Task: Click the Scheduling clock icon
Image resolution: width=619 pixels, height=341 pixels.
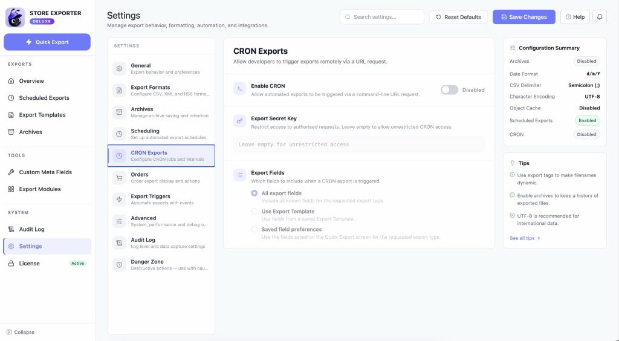Action: click(119, 134)
